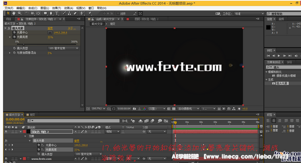Take a snapshot with camera icon in viewer

pos(134,109)
